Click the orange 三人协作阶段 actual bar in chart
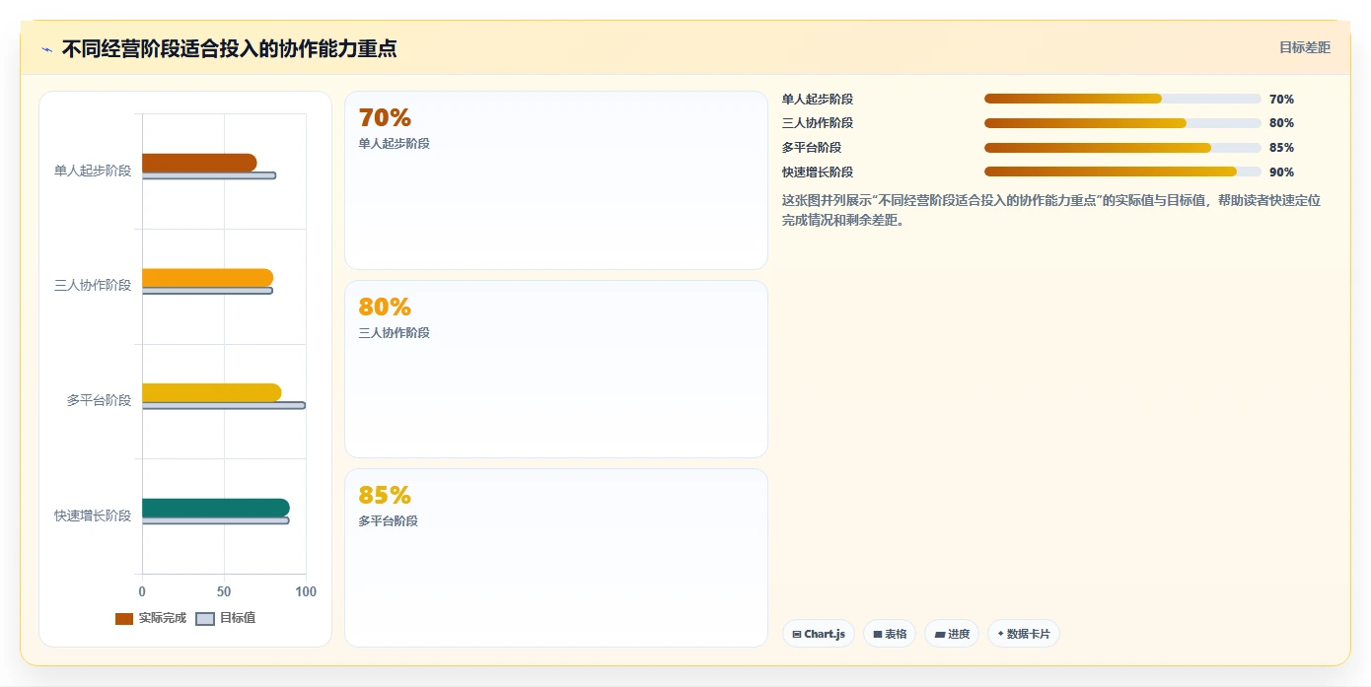1371x687 pixels. (x=207, y=278)
